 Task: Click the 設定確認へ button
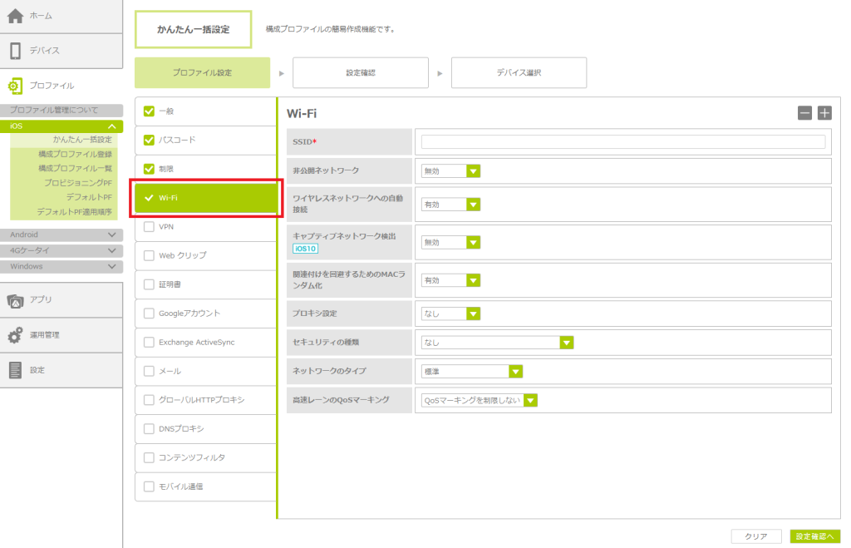814,536
